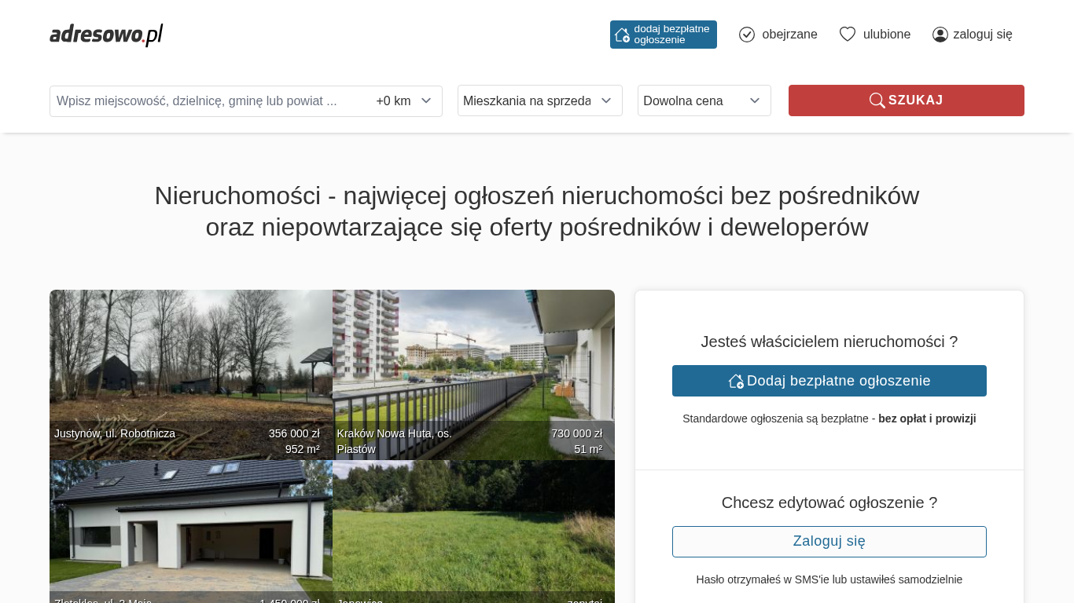Click the house-plus icon in header button

622,35
